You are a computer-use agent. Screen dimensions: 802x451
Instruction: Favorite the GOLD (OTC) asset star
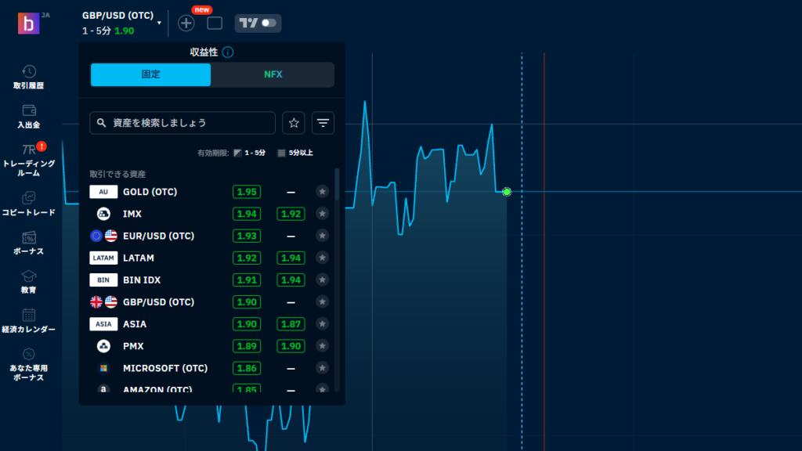322,192
